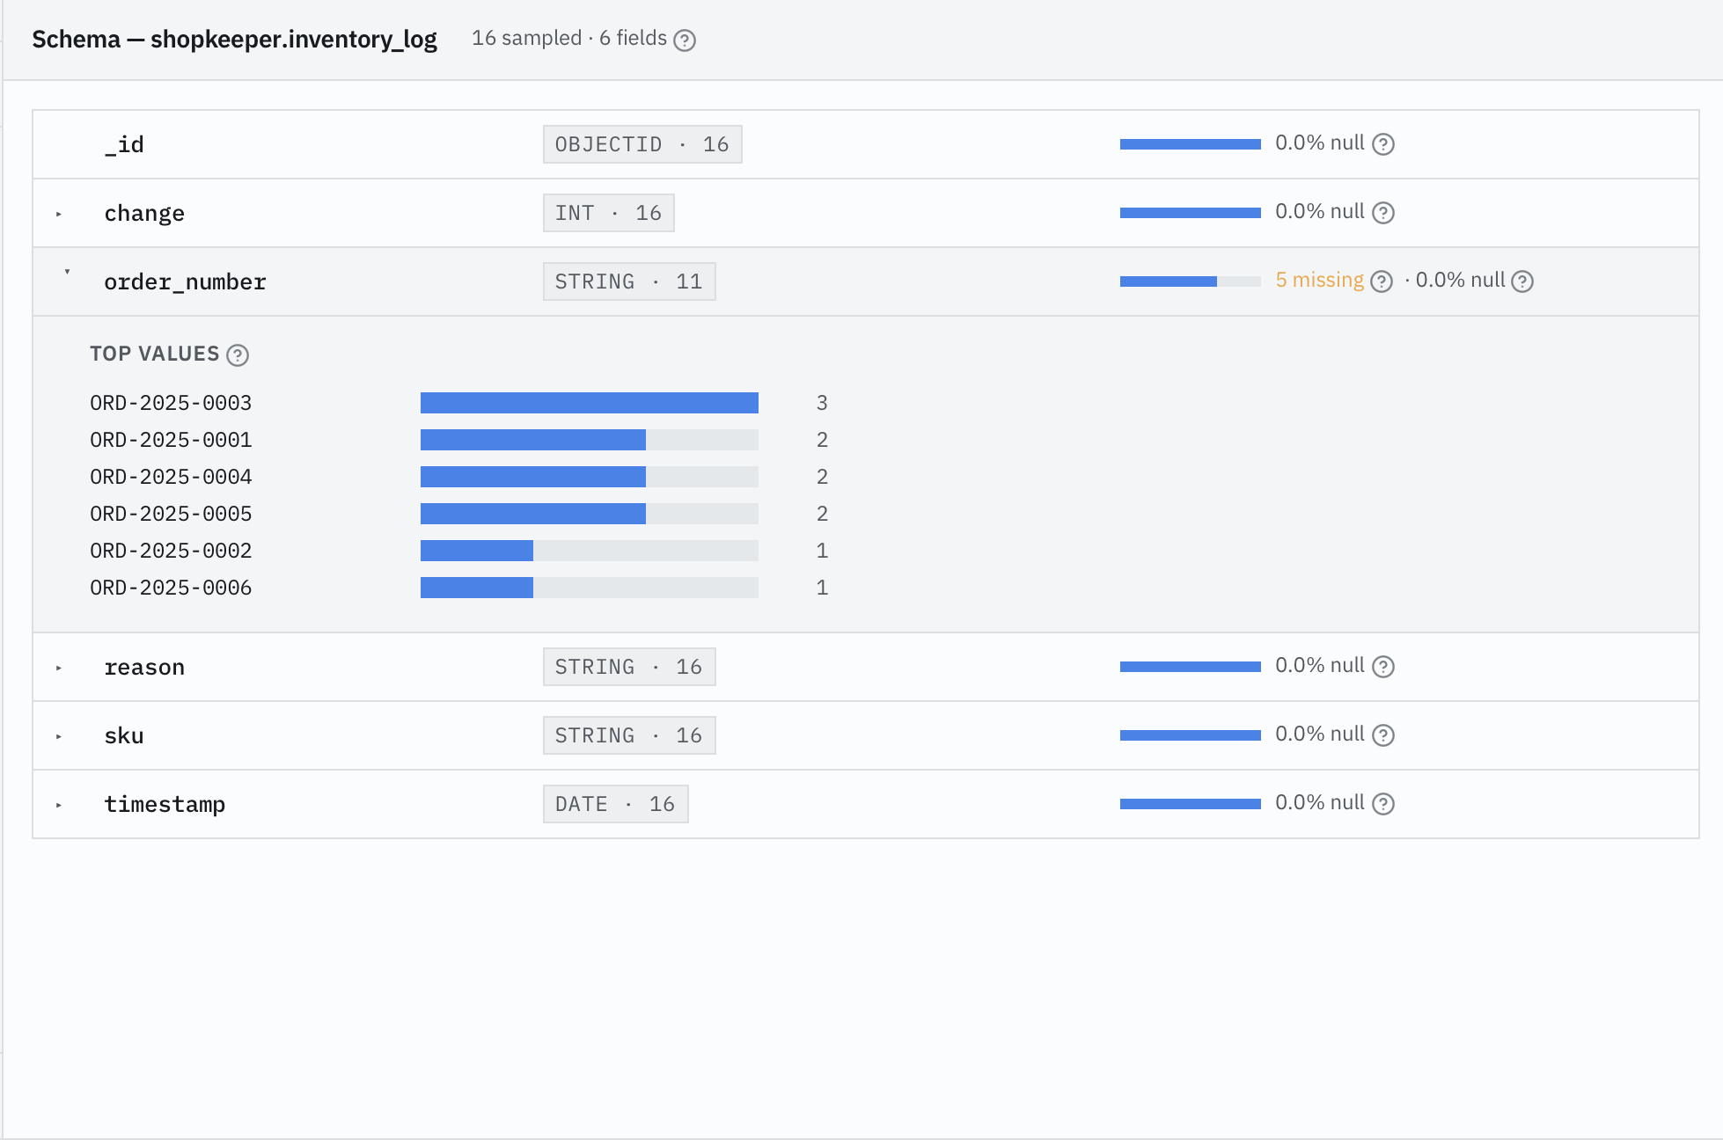This screenshot has height=1140, width=1723.
Task: Click the ORD-2025-0005 top value
Action: 171,514
